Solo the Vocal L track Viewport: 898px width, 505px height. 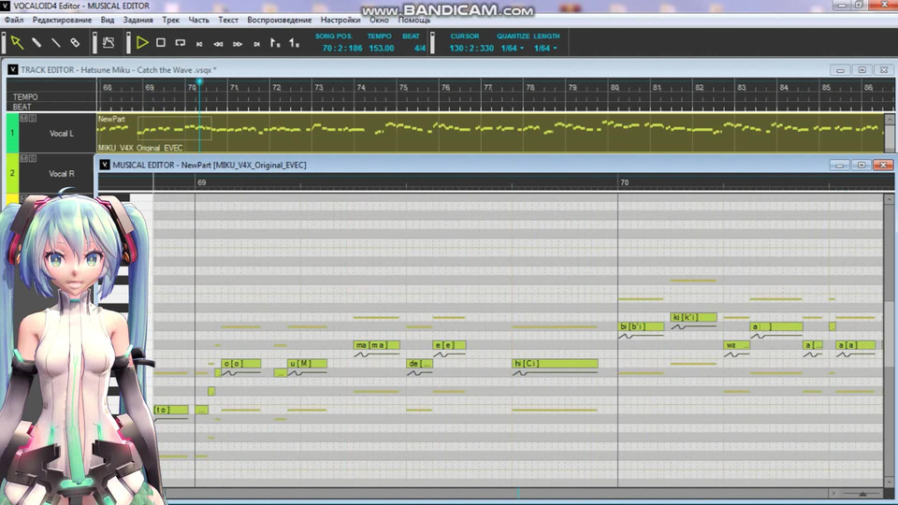coord(33,118)
